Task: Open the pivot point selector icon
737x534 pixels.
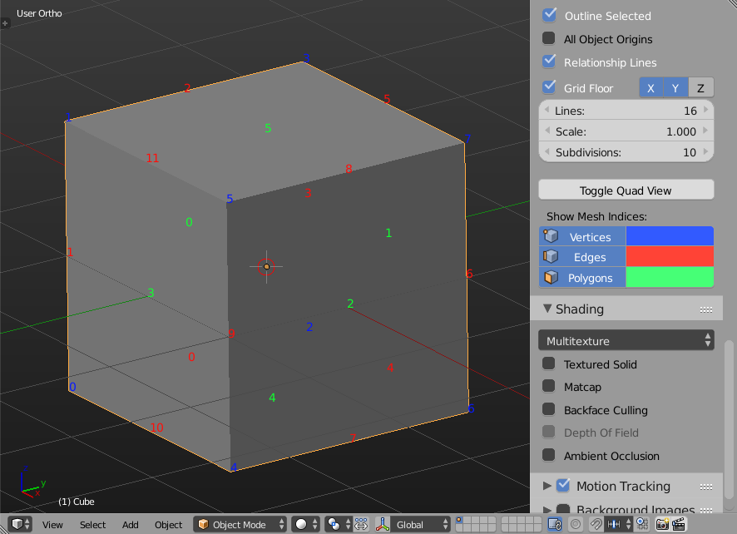Action: pyautogui.click(x=338, y=524)
